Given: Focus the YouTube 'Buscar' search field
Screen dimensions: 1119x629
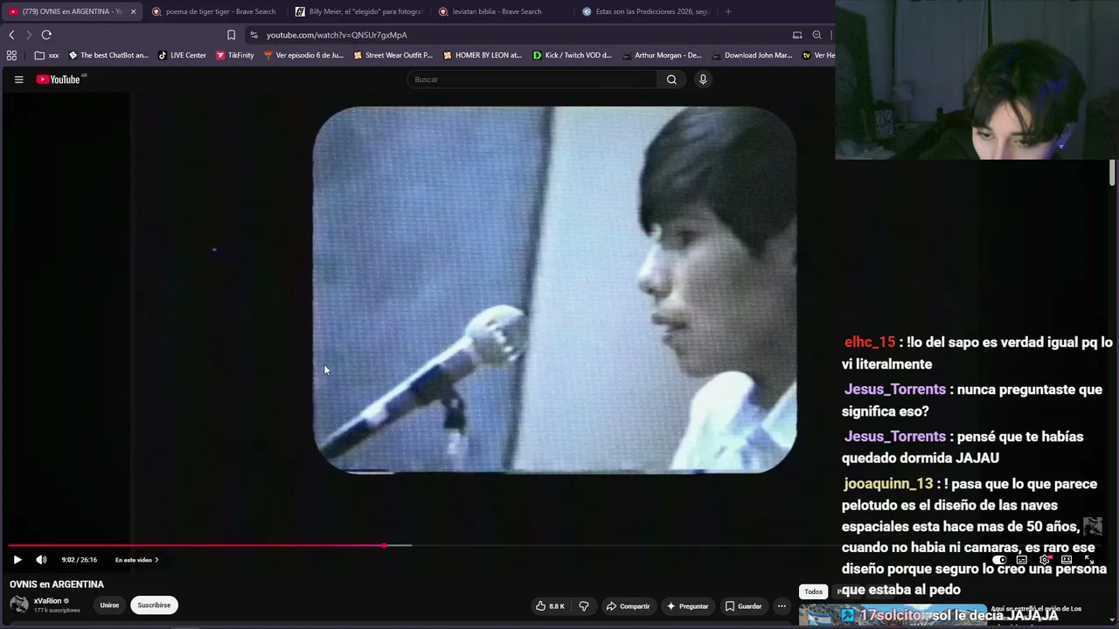Looking at the screenshot, I should click(532, 79).
